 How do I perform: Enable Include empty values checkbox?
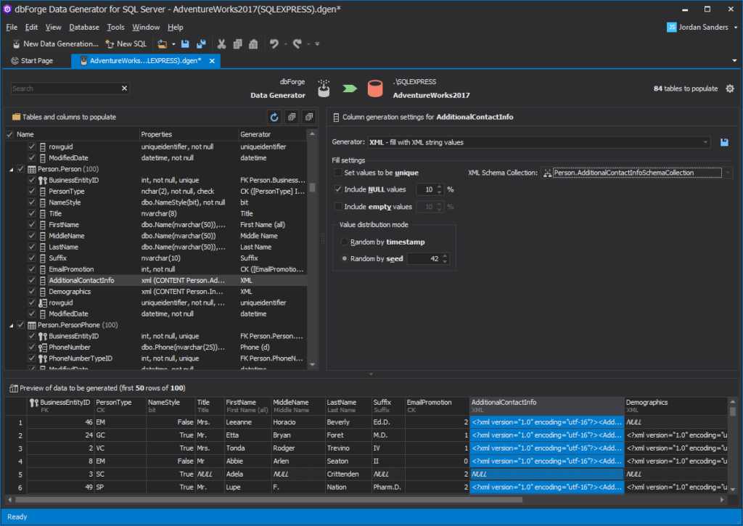[x=338, y=207]
